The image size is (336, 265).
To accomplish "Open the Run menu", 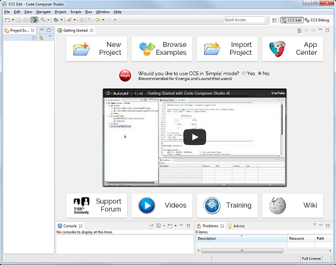I will (x=88, y=12).
